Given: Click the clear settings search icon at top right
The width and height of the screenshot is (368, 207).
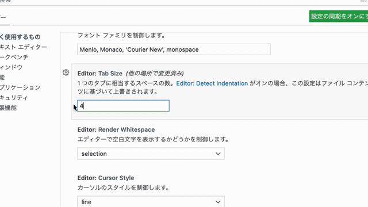Looking at the screenshot, I should [364, 1].
